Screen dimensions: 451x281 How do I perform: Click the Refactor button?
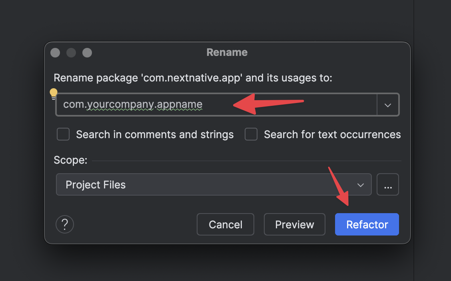367,224
